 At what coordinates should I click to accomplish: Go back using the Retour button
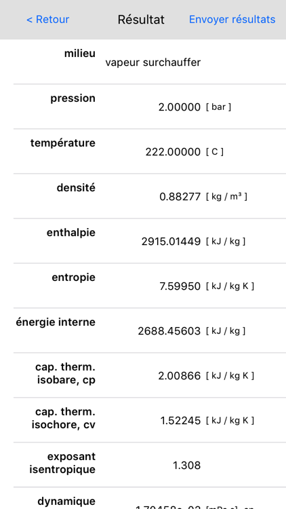(47, 20)
